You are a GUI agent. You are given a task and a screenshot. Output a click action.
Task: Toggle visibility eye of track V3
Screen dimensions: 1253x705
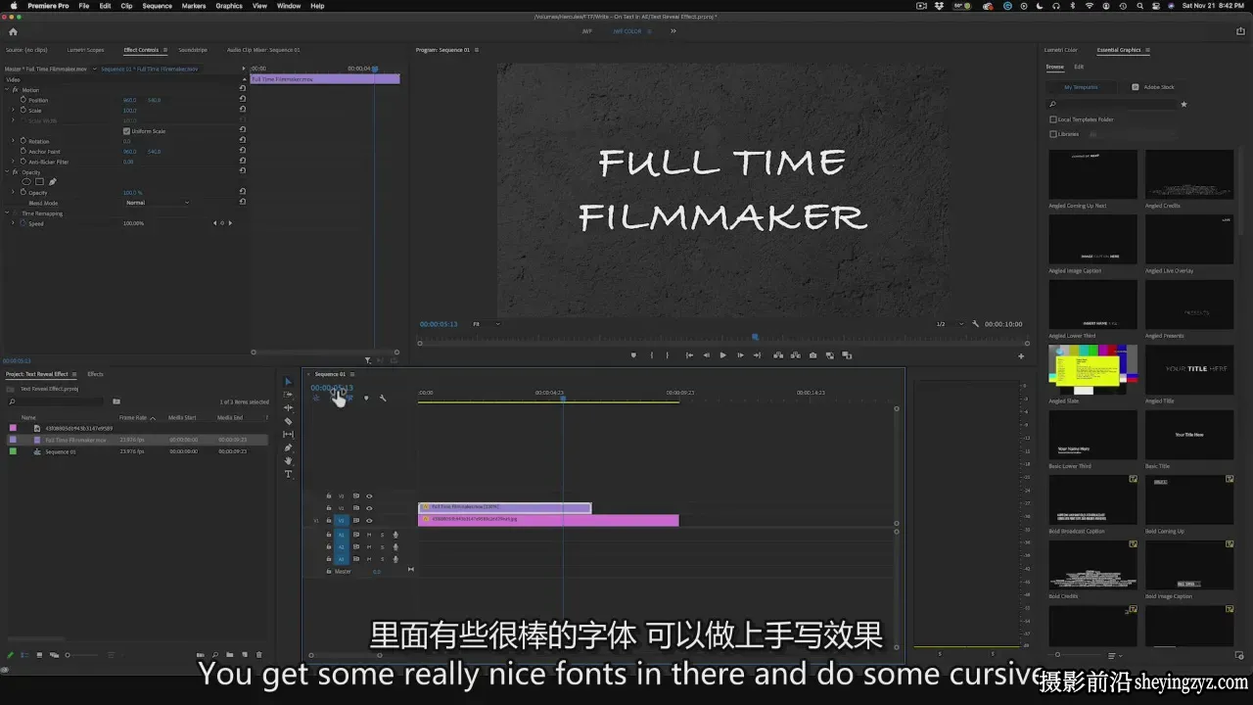[369, 496]
